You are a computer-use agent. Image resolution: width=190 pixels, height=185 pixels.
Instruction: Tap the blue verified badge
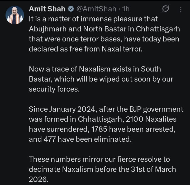coord(71,9)
